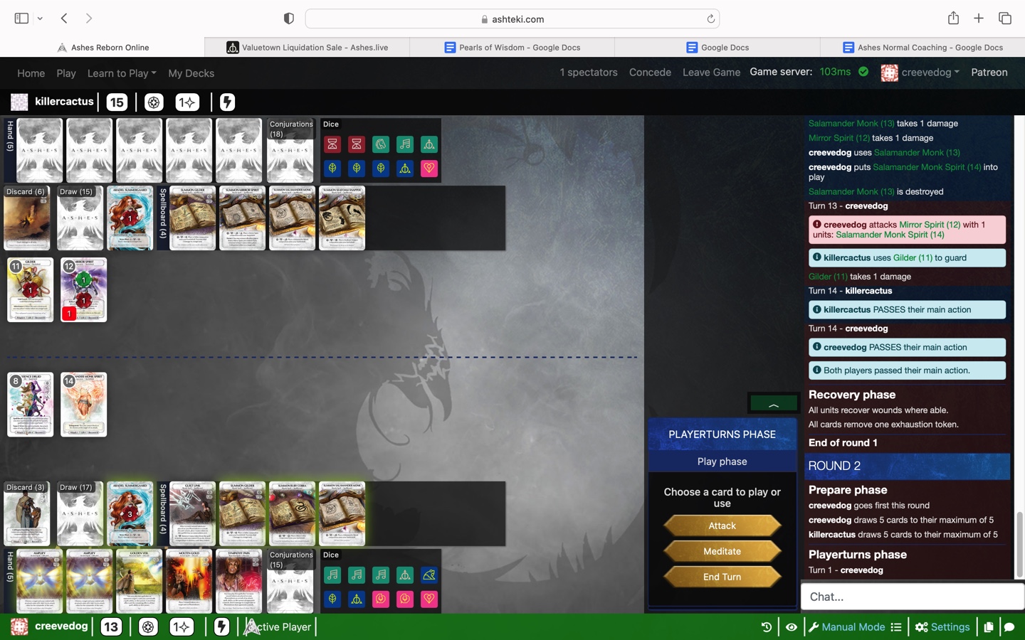The image size is (1025, 640).
Task: Click the privacy shield icon
Action: tap(288, 18)
